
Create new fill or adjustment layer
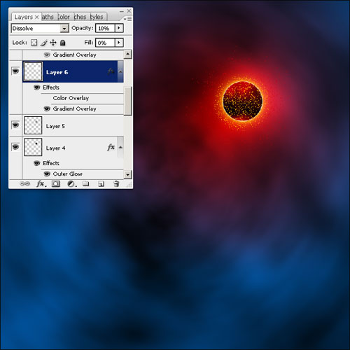[71, 184]
